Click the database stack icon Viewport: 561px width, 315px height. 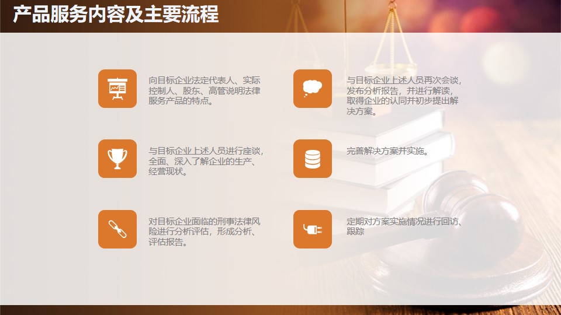(312, 159)
